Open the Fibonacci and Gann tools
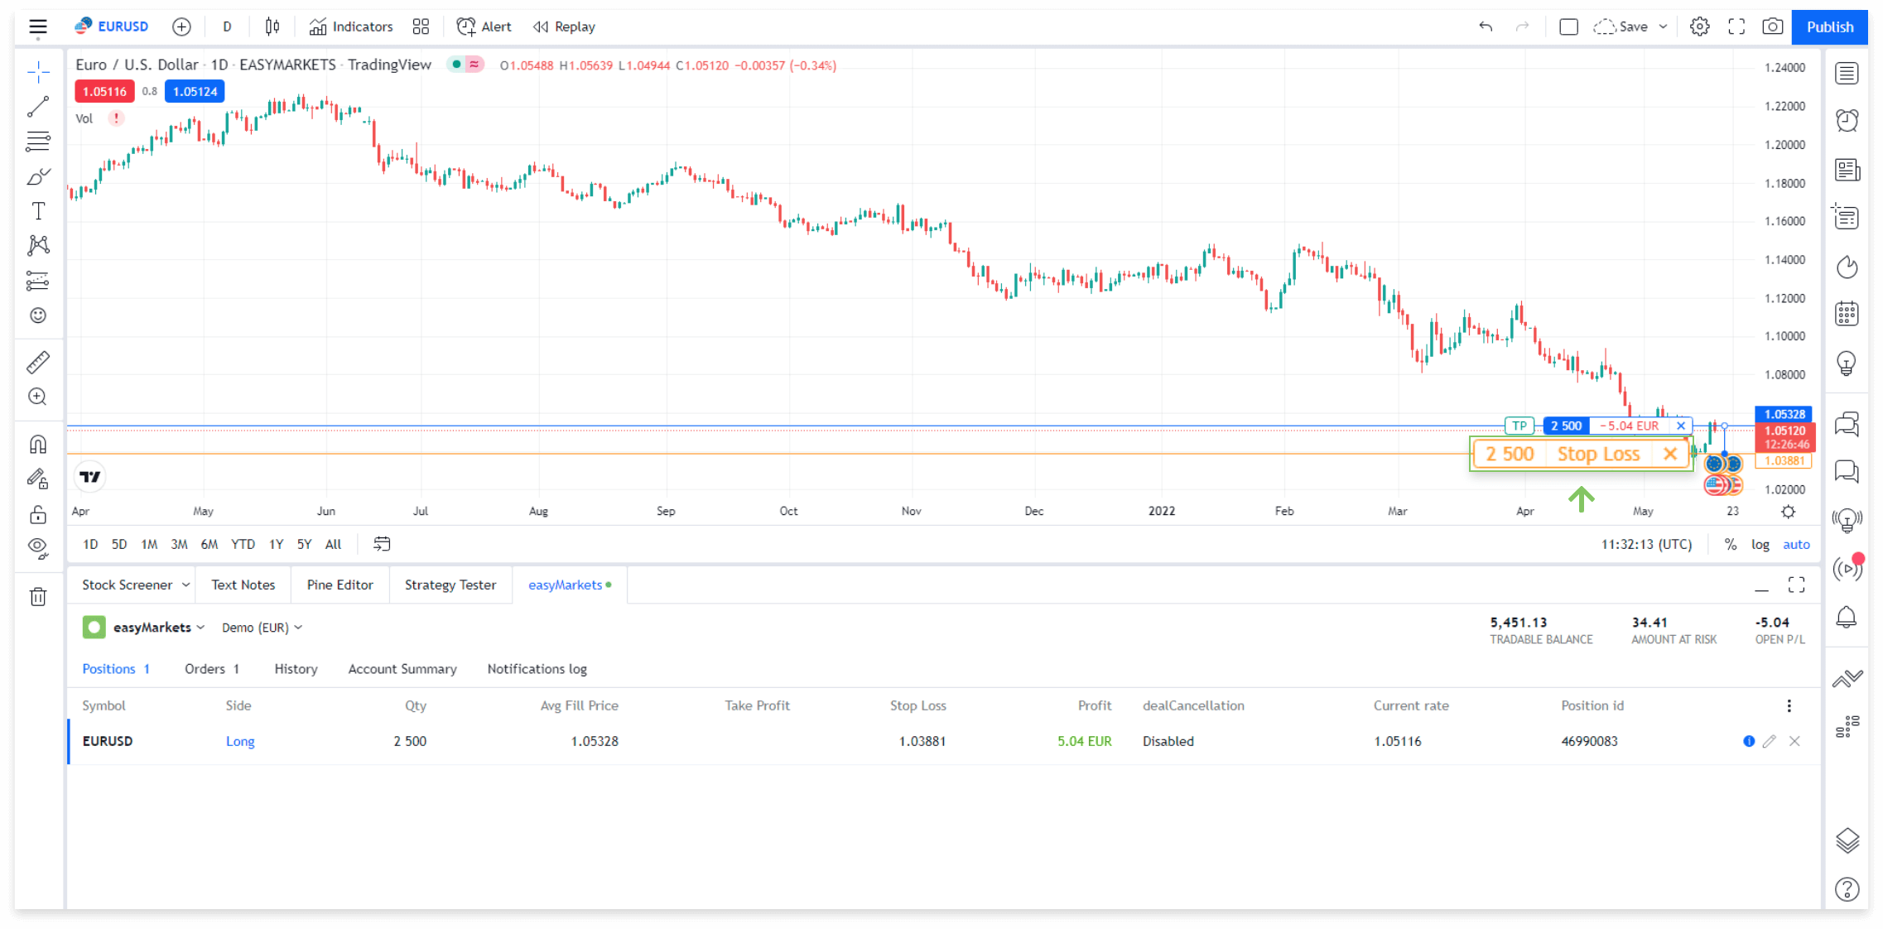1883x929 pixels. tap(38, 142)
